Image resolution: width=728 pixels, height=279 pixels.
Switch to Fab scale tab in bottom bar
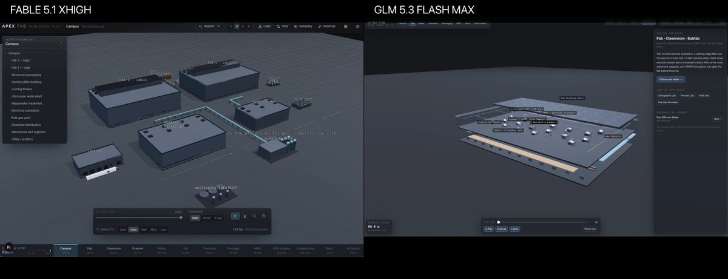coord(90,250)
